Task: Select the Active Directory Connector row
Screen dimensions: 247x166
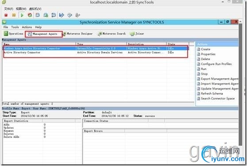Action: (x=96, y=52)
